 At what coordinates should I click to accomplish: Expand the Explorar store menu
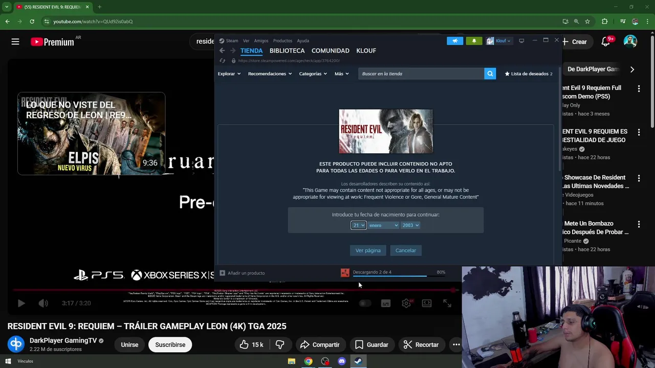(229, 74)
